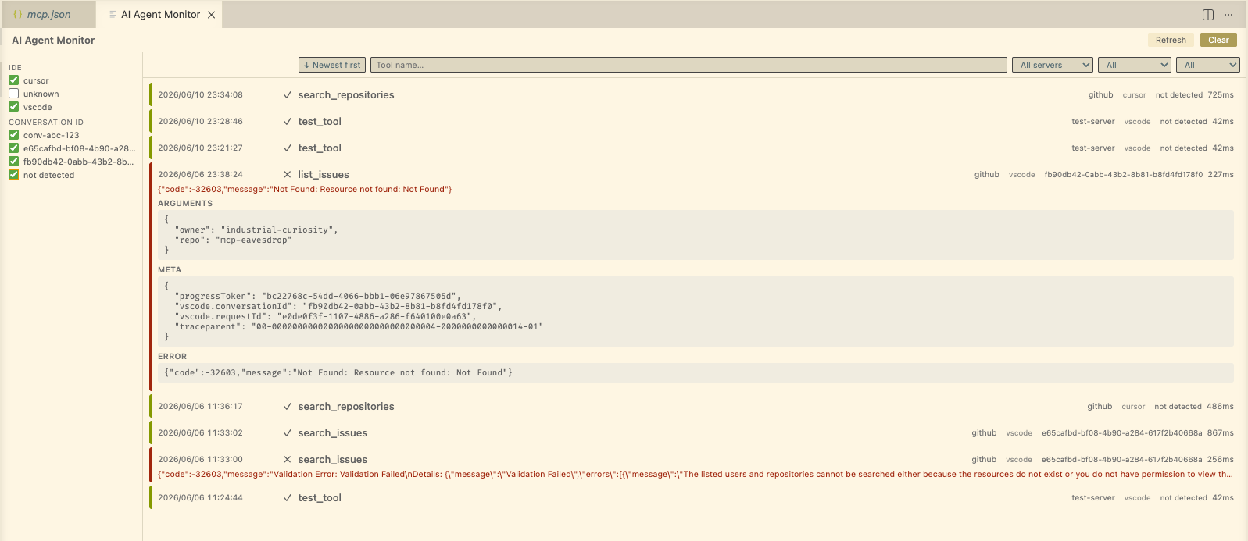Image resolution: width=1248 pixels, height=541 pixels.
Task: Switch to the mcp.json tab
Action: coord(48,15)
